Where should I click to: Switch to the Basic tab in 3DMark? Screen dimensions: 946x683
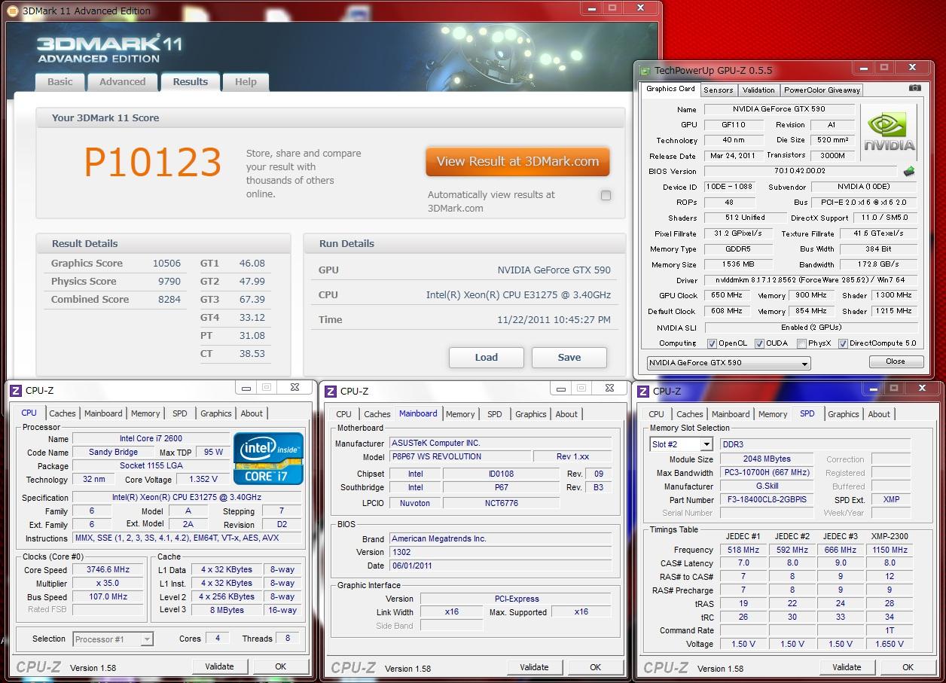point(60,82)
